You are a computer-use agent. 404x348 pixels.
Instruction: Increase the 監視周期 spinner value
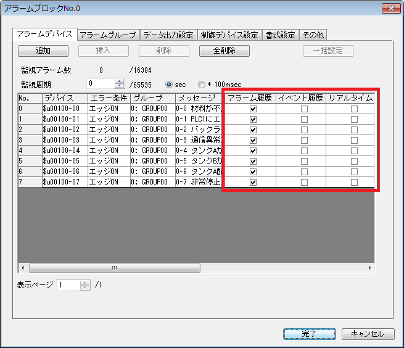(120, 81)
